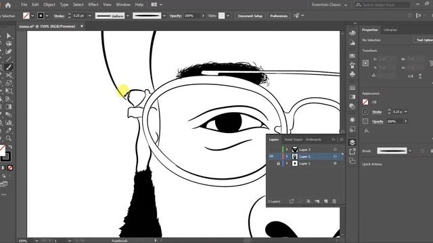
Task: Open the Effect menu
Action: [x=93, y=5]
